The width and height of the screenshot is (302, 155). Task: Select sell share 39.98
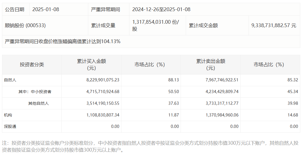click(293, 103)
